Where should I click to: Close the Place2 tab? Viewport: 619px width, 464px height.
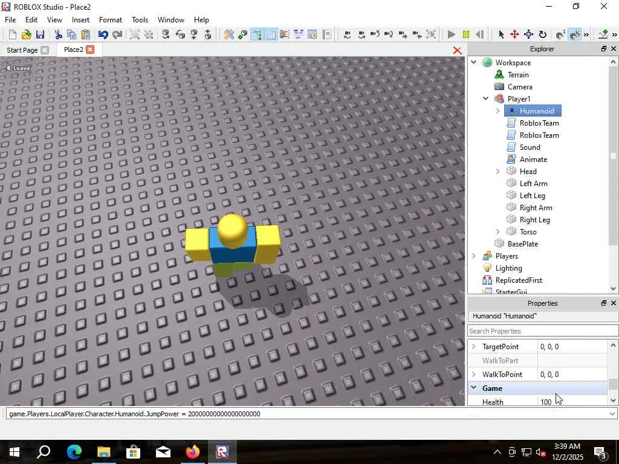pyautogui.click(x=91, y=50)
